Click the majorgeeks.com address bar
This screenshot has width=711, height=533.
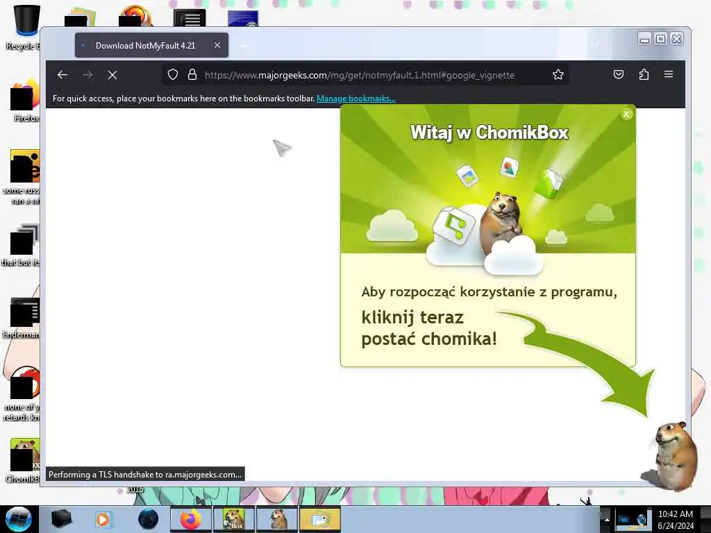359,75
